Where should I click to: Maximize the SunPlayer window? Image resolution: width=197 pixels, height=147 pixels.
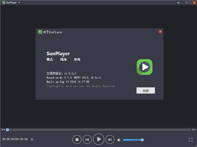tap(186, 3)
